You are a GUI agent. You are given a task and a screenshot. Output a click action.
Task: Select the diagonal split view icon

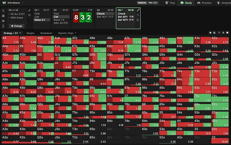[x=214, y=33]
